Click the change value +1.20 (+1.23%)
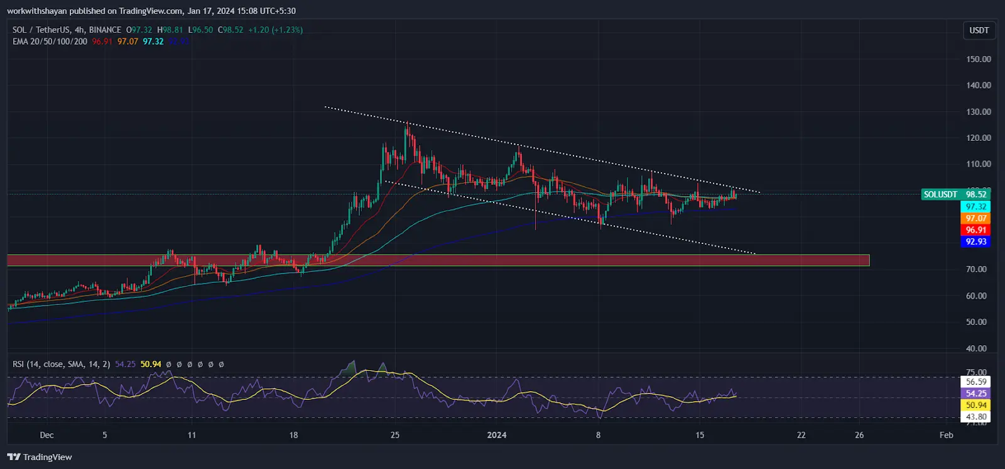Viewport: 1005px width, 469px height. [x=275, y=30]
